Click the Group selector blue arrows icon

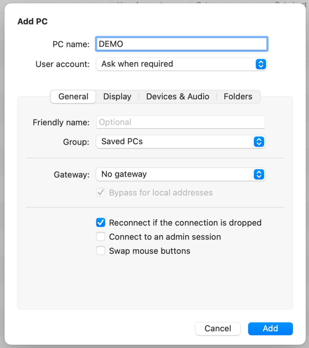coord(259,142)
